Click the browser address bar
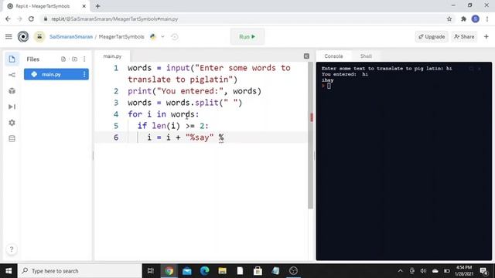 pyautogui.click(x=243, y=19)
